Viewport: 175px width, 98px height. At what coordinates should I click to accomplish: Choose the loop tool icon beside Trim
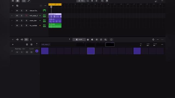87,1
